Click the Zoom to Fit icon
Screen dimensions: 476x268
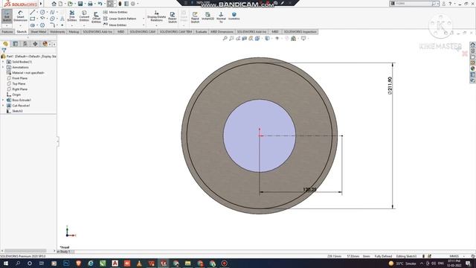[225, 38]
